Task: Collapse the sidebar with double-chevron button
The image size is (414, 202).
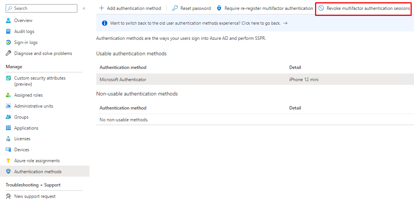Action: click(x=84, y=8)
